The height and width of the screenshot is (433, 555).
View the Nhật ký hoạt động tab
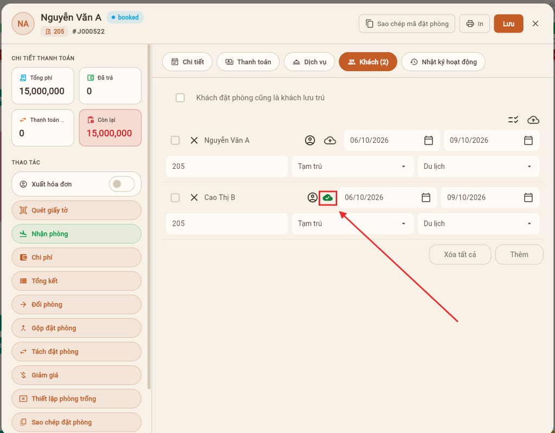443,62
